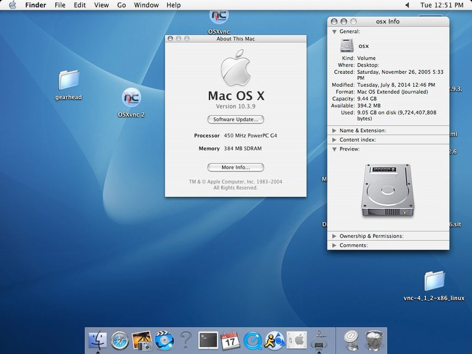Close the About This Mac window

click(171, 38)
